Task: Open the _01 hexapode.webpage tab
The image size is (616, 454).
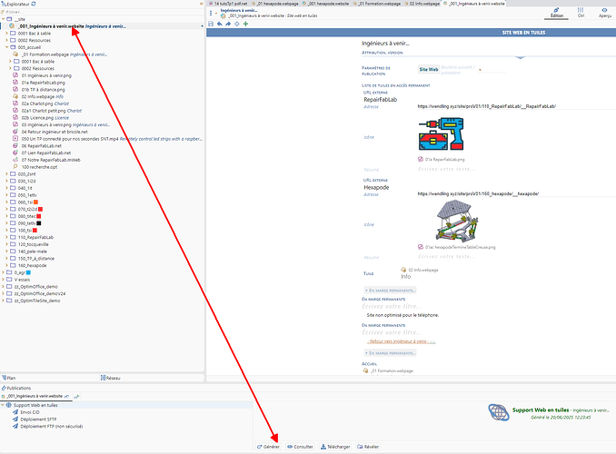Action: click(x=275, y=4)
